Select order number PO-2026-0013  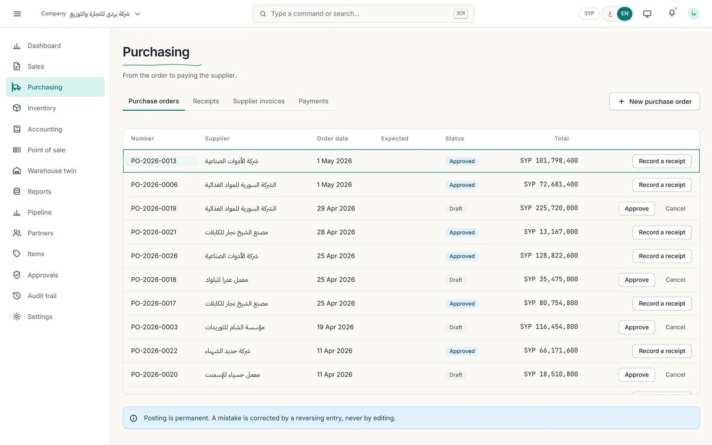[x=154, y=161]
